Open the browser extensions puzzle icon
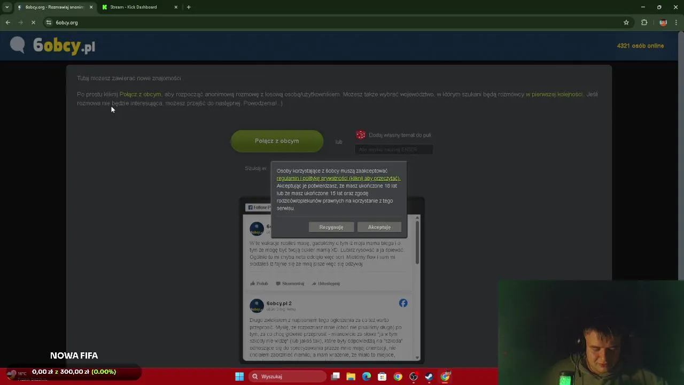 click(x=644, y=22)
